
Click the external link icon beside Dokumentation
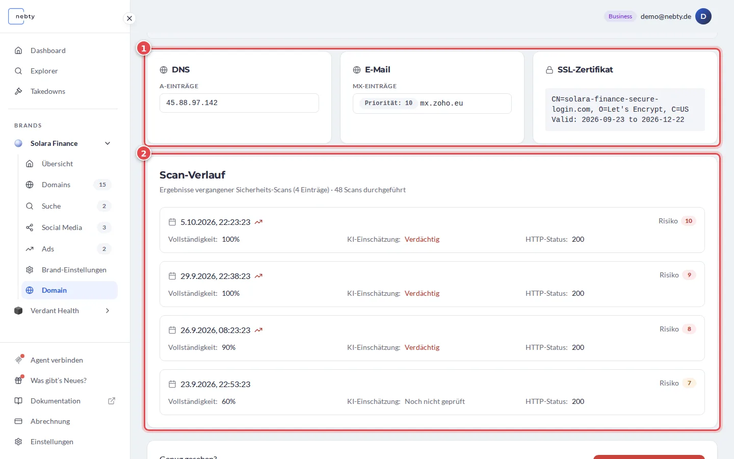(112, 401)
